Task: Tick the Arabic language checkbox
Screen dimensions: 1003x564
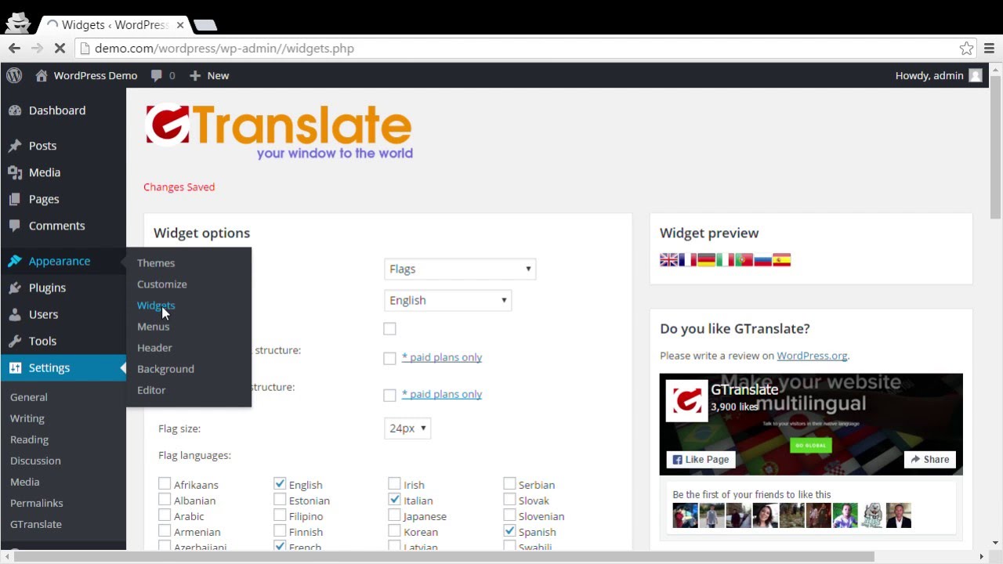Action: 165,515
